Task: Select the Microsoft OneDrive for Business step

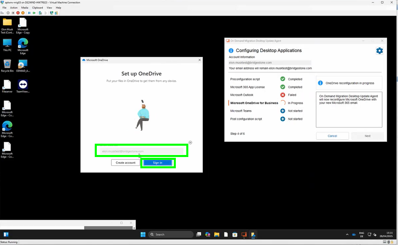Action: pyautogui.click(x=267, y=103)
